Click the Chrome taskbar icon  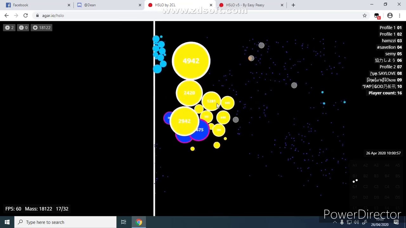point(139,222)
